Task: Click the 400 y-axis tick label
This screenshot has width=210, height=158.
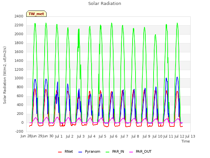Action: [x=20, y=105]
